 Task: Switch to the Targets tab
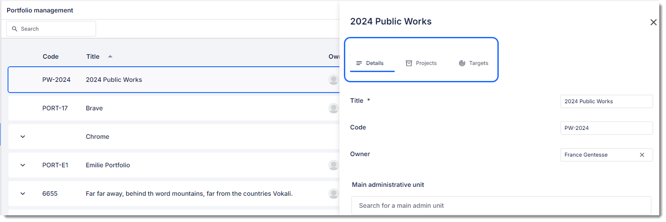(473, 63)
